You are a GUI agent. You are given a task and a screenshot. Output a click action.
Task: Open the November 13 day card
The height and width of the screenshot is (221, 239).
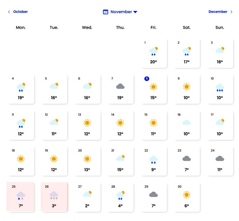(x=87, y=125)
